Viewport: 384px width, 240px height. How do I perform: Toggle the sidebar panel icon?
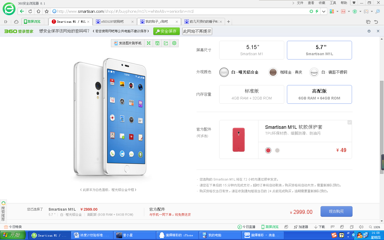point(6,22)
